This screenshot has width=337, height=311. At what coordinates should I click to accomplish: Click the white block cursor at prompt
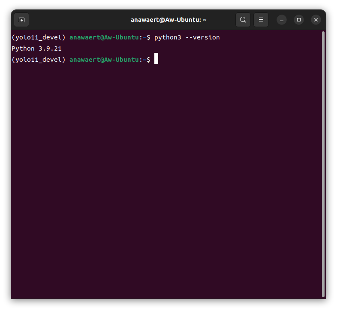pos(156,59)
